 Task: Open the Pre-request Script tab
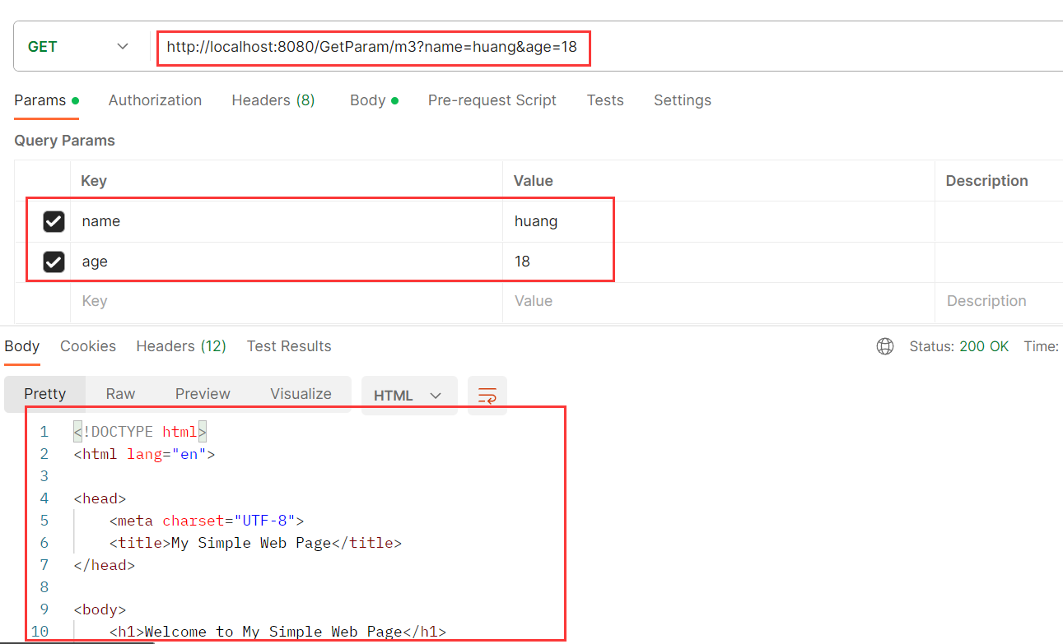point(492,100)
